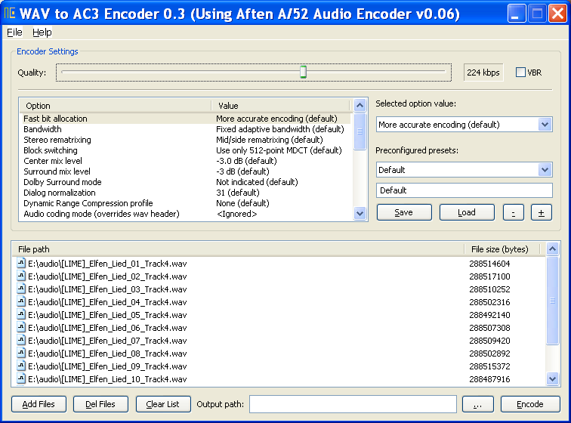
Task: Enable the VBR checkbox
Action: click(520, 73)
